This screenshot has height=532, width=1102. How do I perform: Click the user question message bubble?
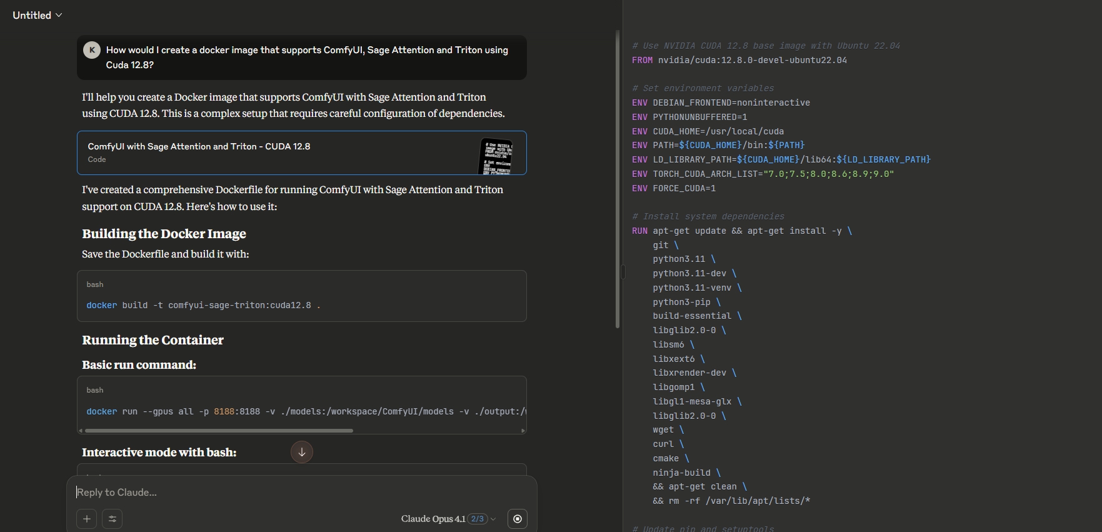[302, 58]
